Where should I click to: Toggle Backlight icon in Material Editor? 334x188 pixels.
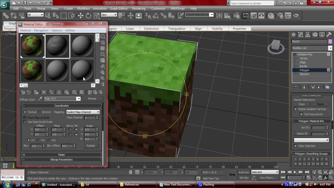[x=103, y=43]
